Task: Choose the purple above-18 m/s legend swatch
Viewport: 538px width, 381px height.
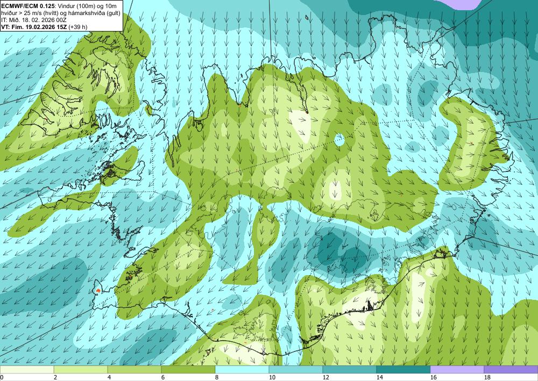Action: coord(511,370)
